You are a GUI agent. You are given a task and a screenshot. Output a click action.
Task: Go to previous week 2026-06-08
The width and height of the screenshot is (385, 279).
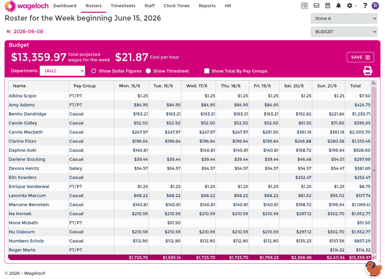[25, 31]
